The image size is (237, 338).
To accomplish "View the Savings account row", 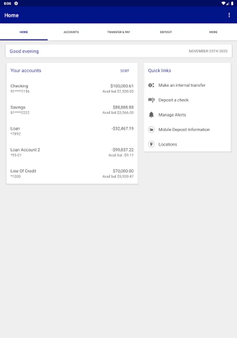I will pos(72,110).
